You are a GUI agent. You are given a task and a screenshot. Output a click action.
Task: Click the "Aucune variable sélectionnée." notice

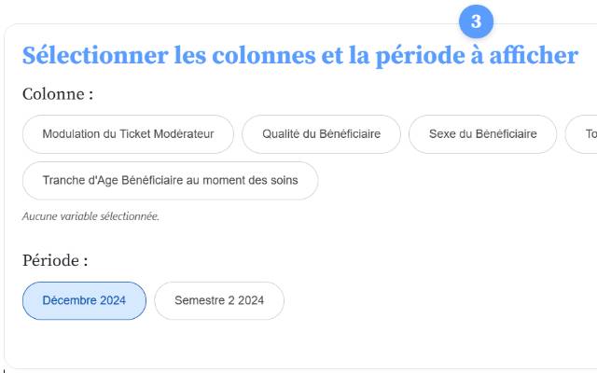[90, 216]
